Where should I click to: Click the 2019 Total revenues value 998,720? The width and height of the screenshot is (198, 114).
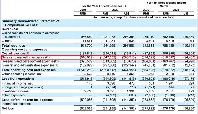pyautogui.click(x=87, y=46)
